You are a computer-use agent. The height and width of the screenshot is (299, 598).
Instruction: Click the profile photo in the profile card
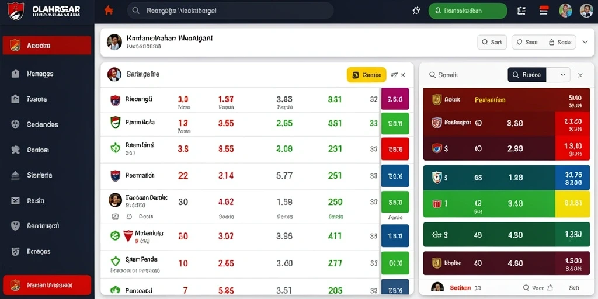pyautogui.click(x=114, y=42)
